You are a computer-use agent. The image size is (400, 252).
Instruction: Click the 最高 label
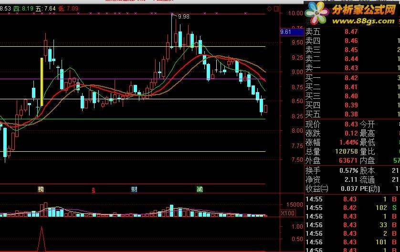pyautogui.click(x=368, y=133)
